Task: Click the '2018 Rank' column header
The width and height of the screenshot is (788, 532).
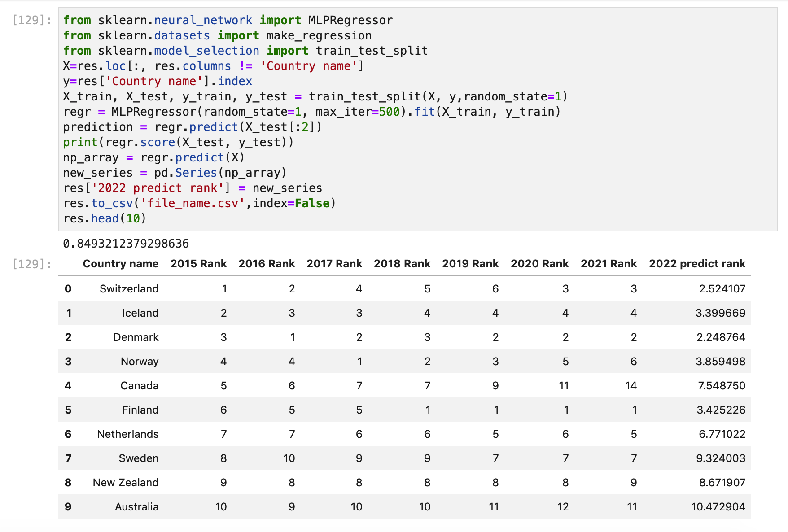Action: click(x=402, y=264)
